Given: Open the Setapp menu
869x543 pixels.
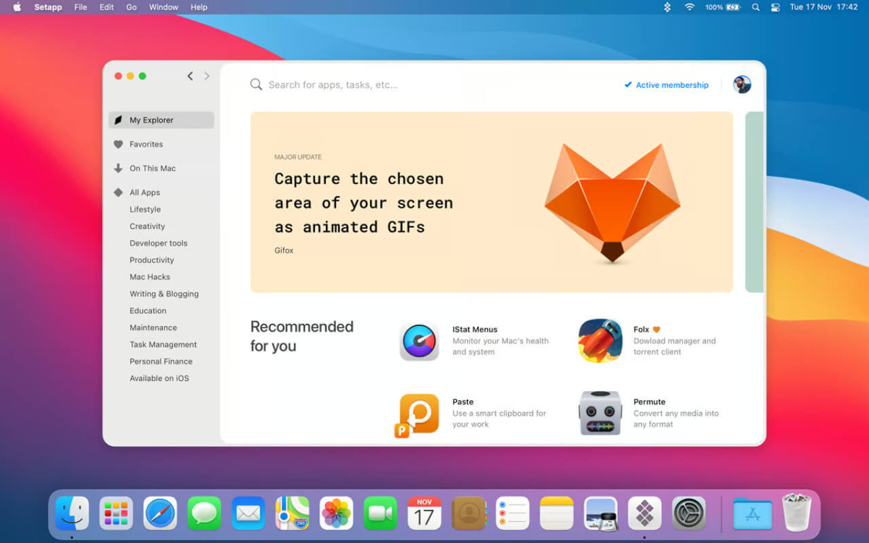Looking at the screenshot, I should click(48, 7).
